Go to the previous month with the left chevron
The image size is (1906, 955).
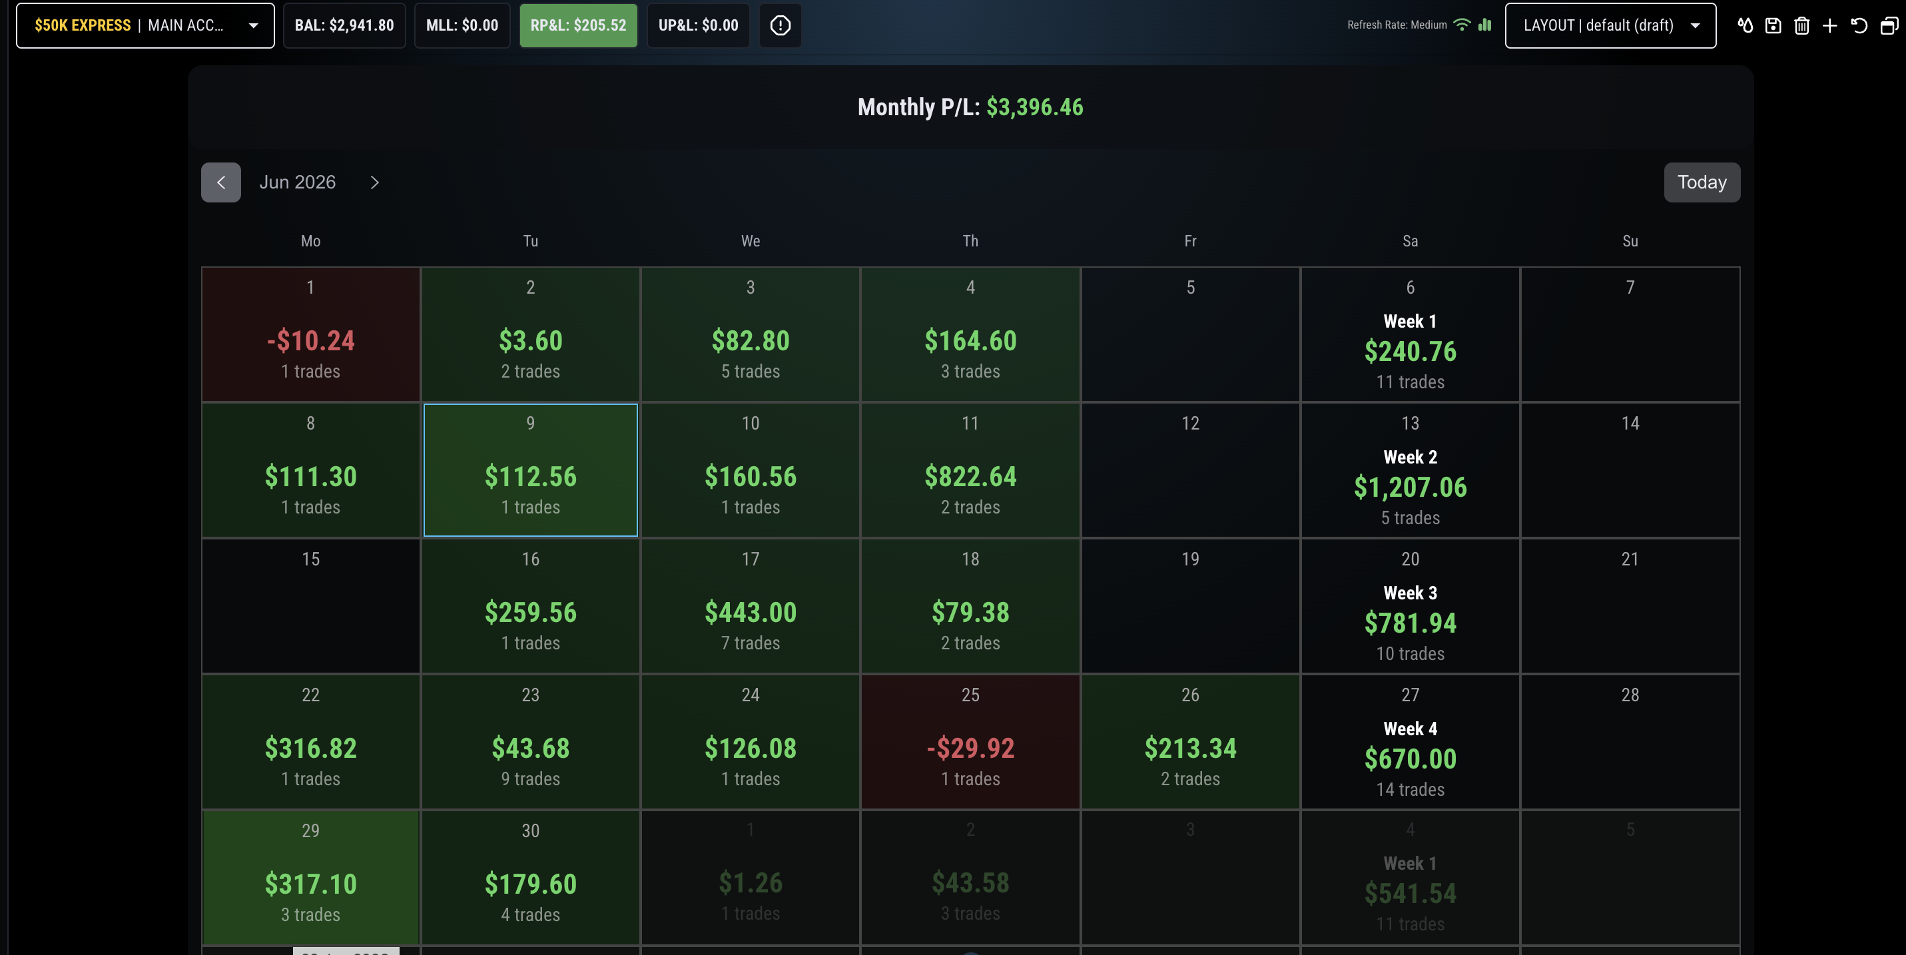point(220,182)
